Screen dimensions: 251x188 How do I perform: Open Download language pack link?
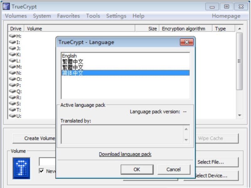pos(125,154)
